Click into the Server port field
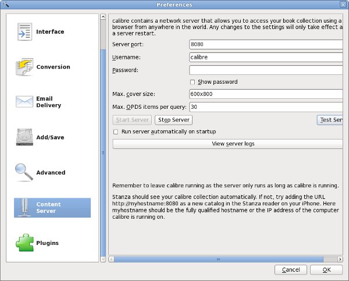Screen dimensions: 349x281 [x=265, y=44]
